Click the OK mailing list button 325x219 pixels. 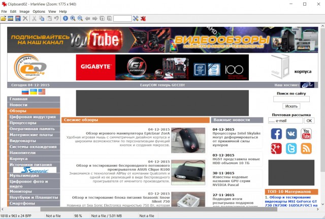point(309,120)
